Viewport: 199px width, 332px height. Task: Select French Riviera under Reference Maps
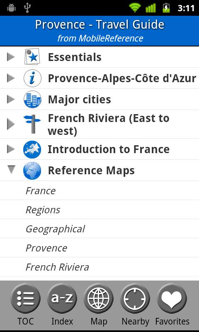click(99, 267)
